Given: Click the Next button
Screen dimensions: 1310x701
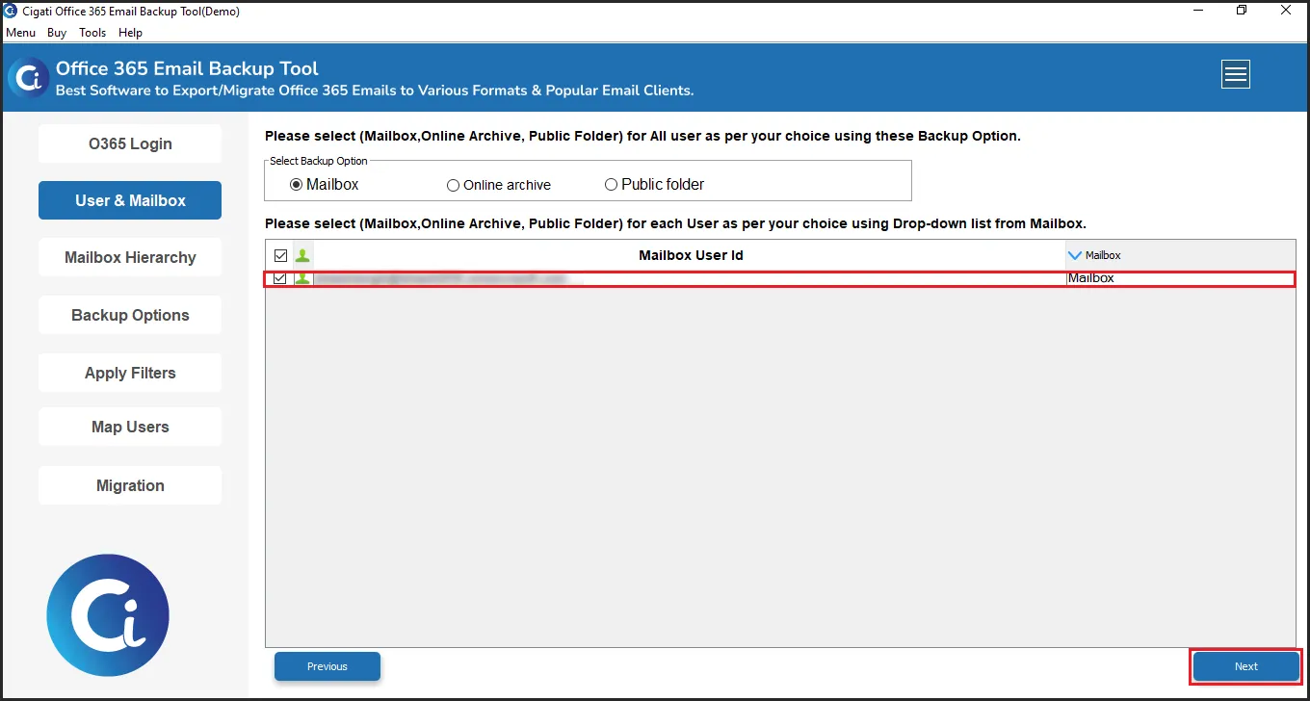Looking at the screenshot, I should coord(1246,666).
